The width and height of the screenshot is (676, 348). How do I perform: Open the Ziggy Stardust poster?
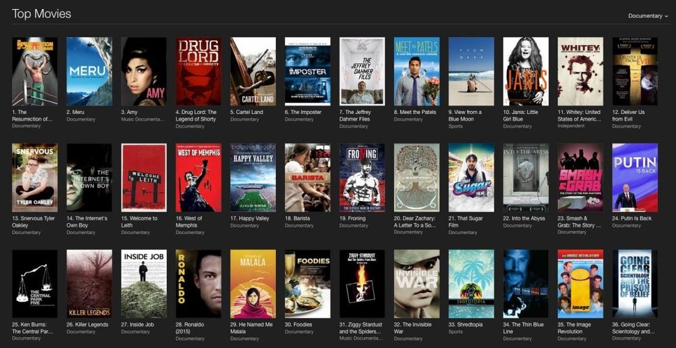362,284
